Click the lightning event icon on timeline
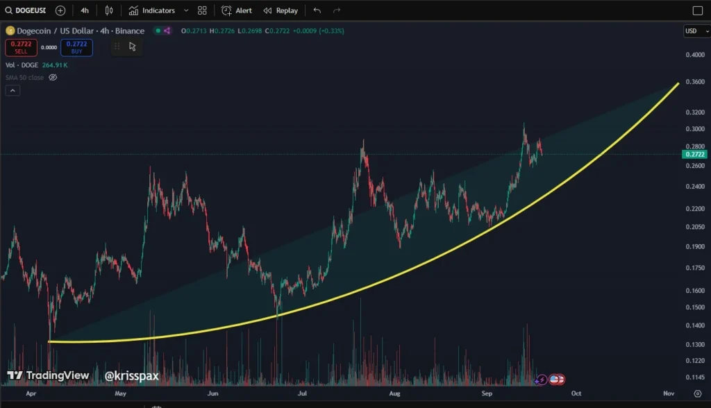 point(541,380)
